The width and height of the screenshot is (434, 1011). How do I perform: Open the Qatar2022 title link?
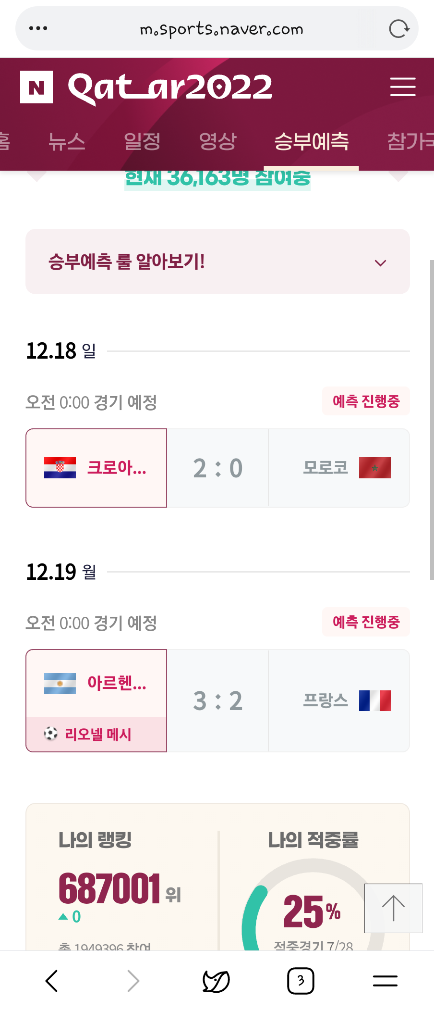(x=170, y=87)
